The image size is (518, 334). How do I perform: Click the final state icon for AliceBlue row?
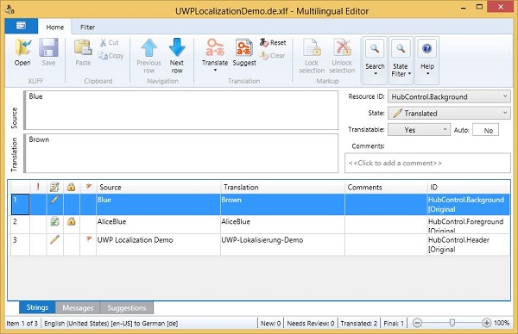54,221
